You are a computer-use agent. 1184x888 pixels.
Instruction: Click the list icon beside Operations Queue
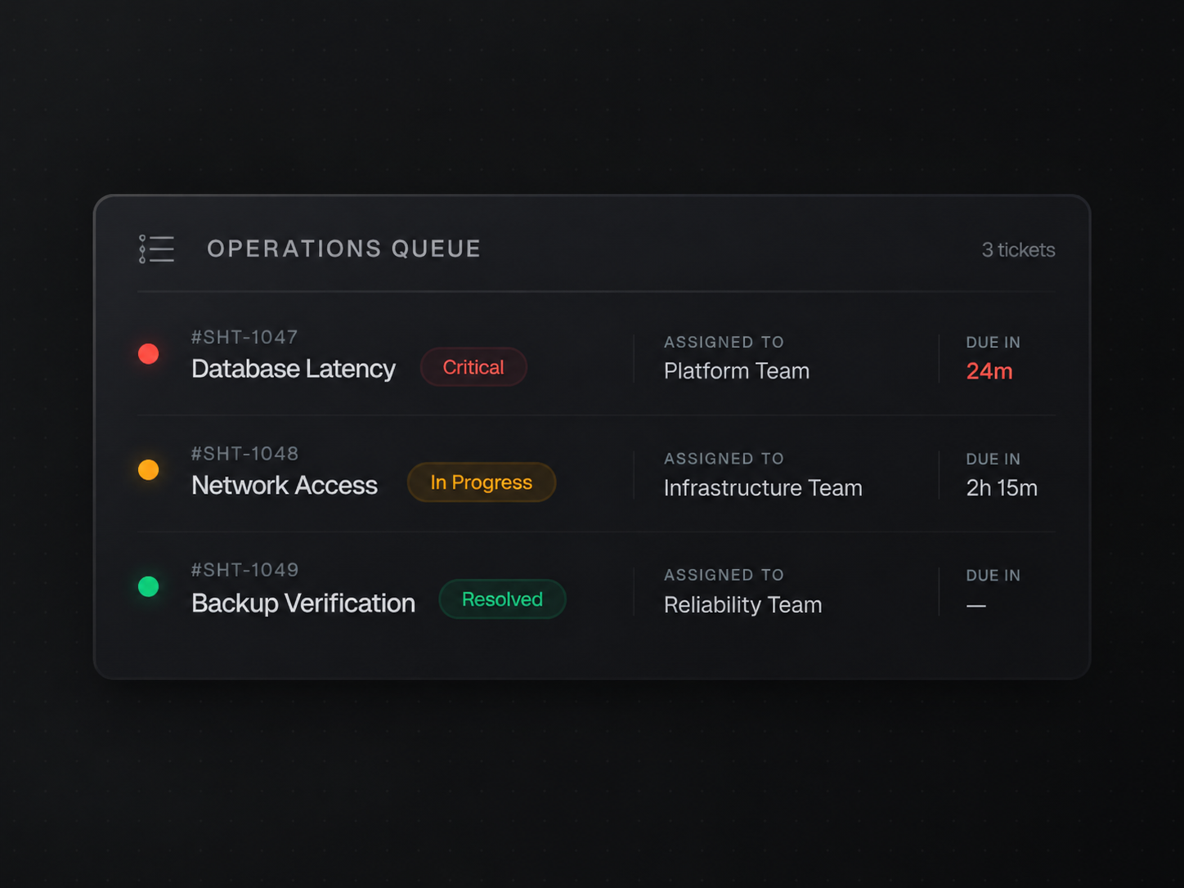coord(156,249)
